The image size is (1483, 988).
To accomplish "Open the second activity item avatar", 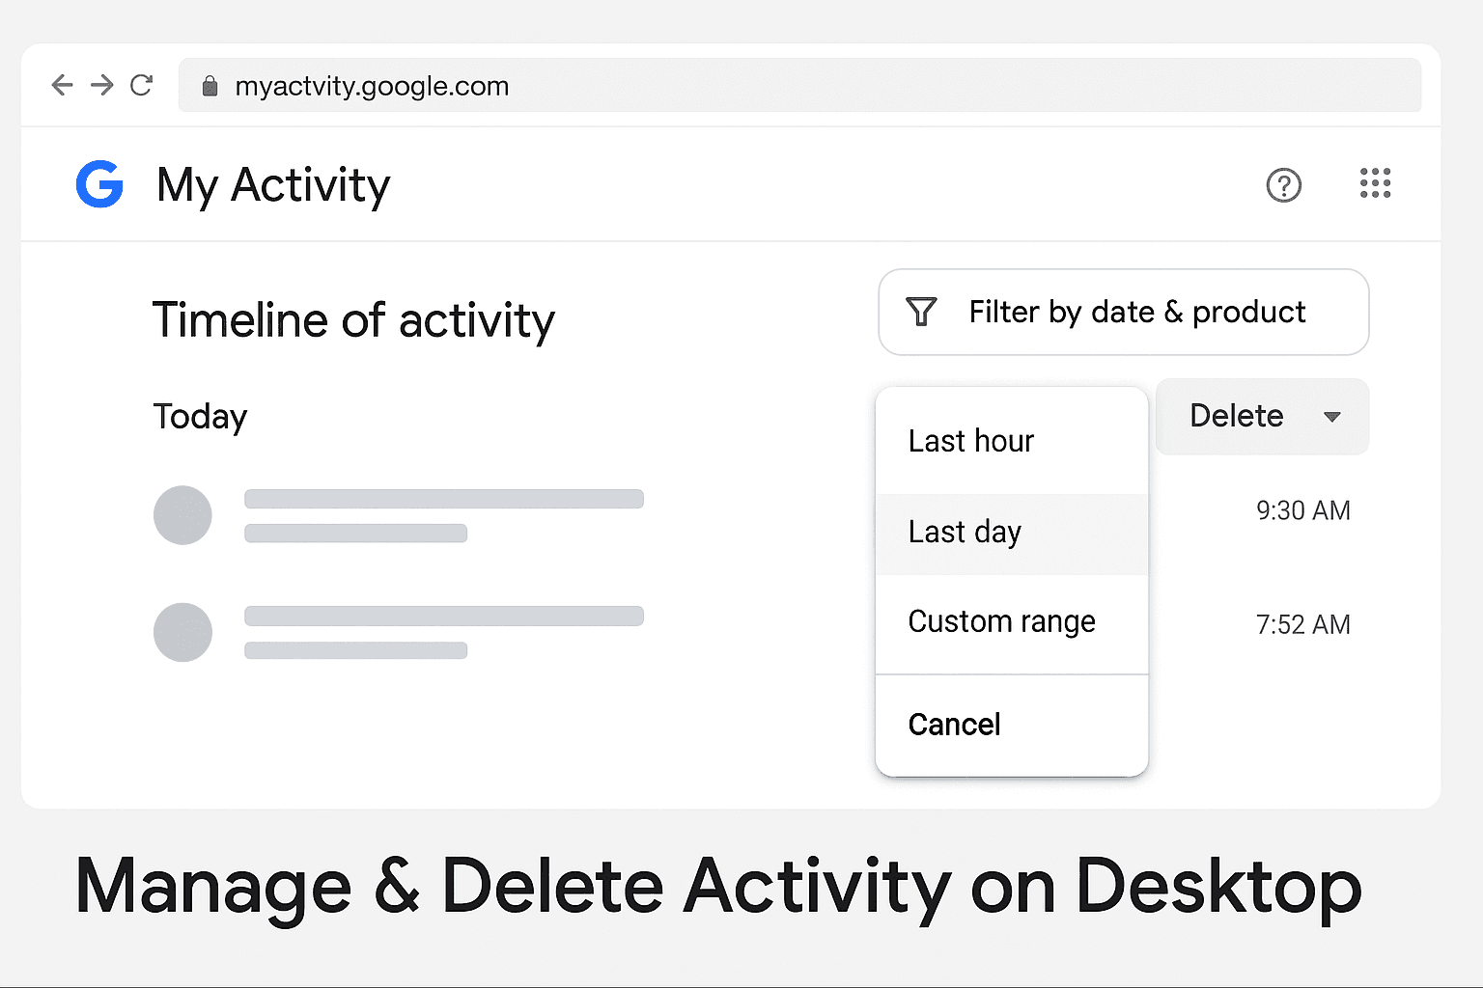I will point(182,632).
